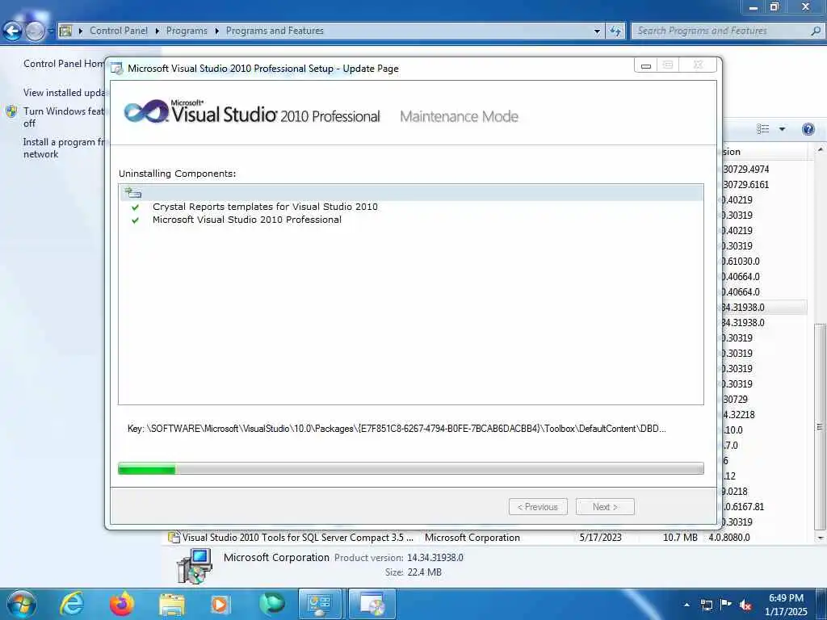Click the green orb app in taskbar
Image resolution: width=827 pixels, height=620 pixels.
271,604
